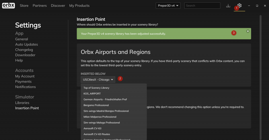
Task: Open the downloads tray icon
Action: (x=228, y=6)
